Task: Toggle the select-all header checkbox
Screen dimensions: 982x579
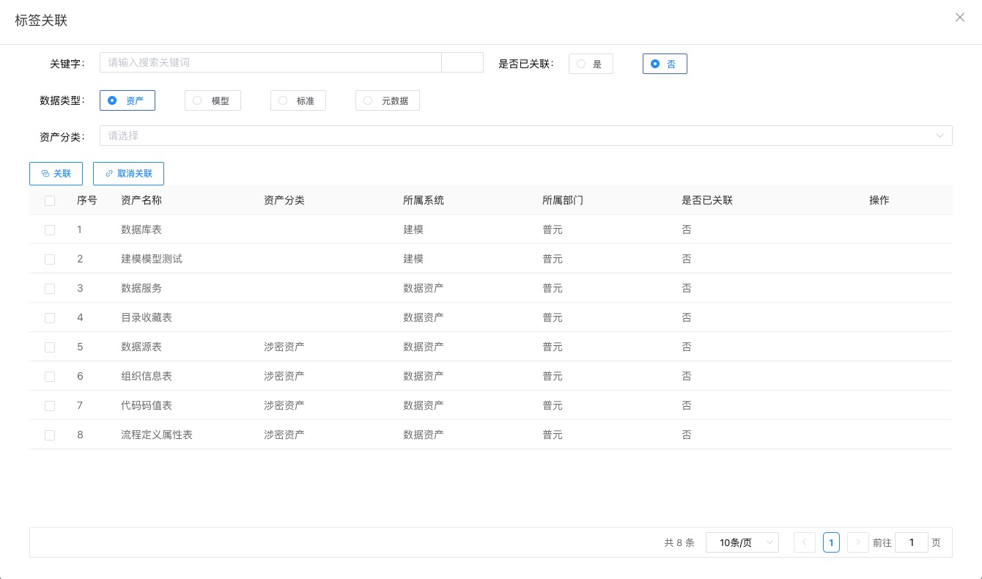Action: [50, 200]
